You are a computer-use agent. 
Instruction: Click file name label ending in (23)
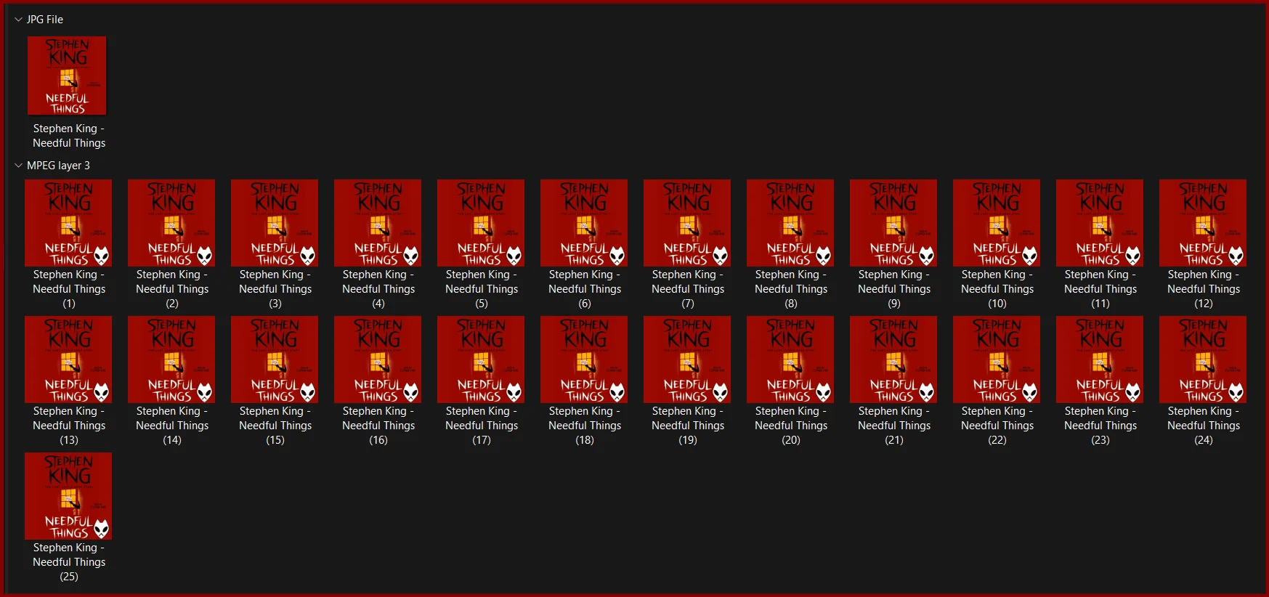pos(1100,426)
